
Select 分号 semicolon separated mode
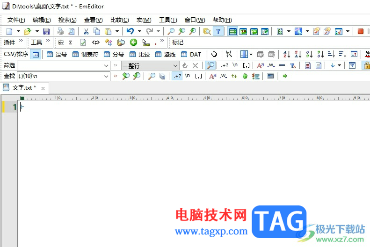tap(114, 54)
